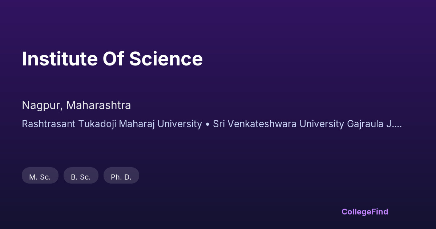Choose the Ph. D. course tag
The width and height of the screenshot is (436, 229).
pos(121,177)
